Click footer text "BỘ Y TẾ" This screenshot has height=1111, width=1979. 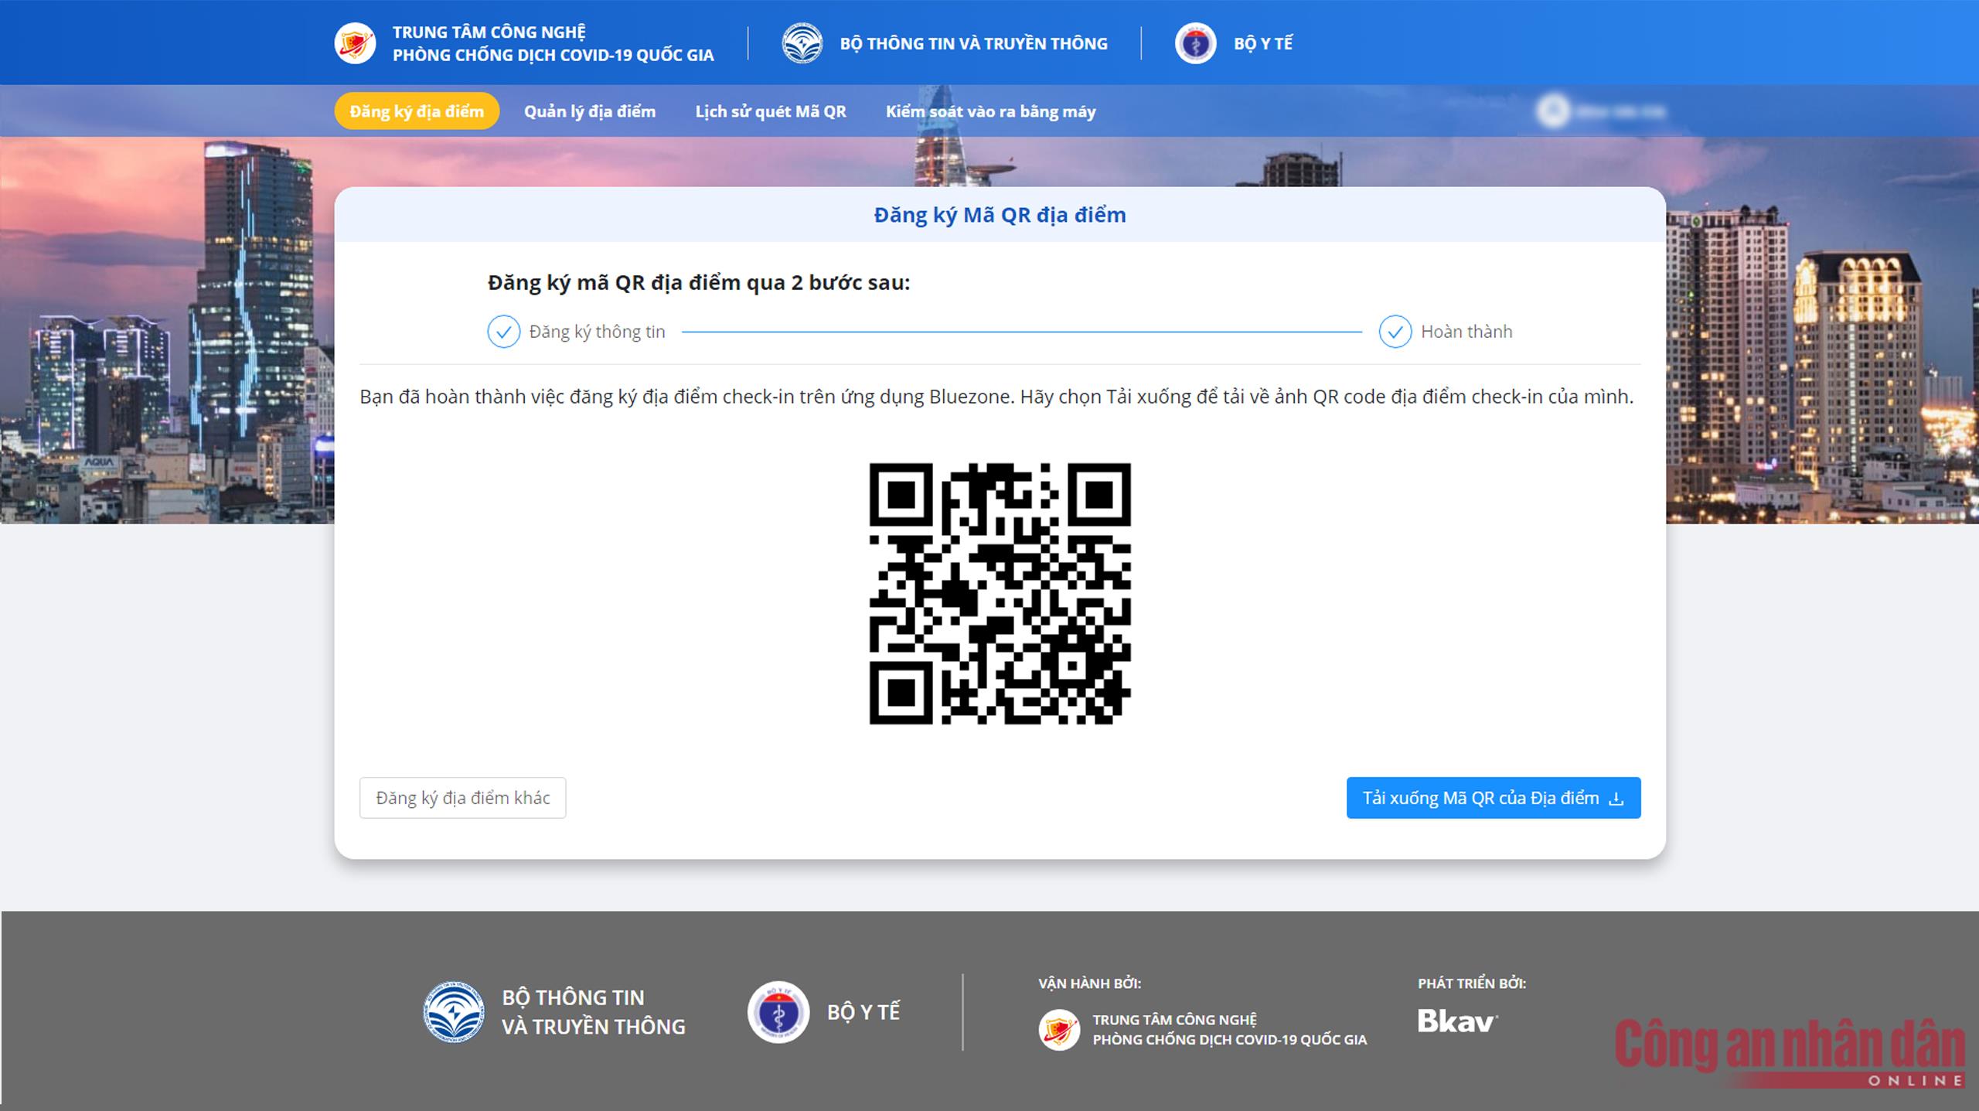(863, 1012)
